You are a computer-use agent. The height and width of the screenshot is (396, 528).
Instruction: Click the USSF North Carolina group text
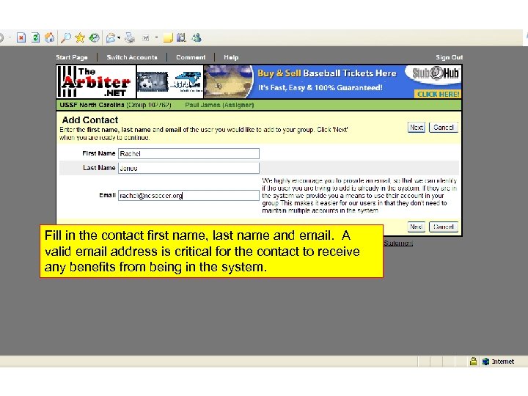tap(115, 105)
